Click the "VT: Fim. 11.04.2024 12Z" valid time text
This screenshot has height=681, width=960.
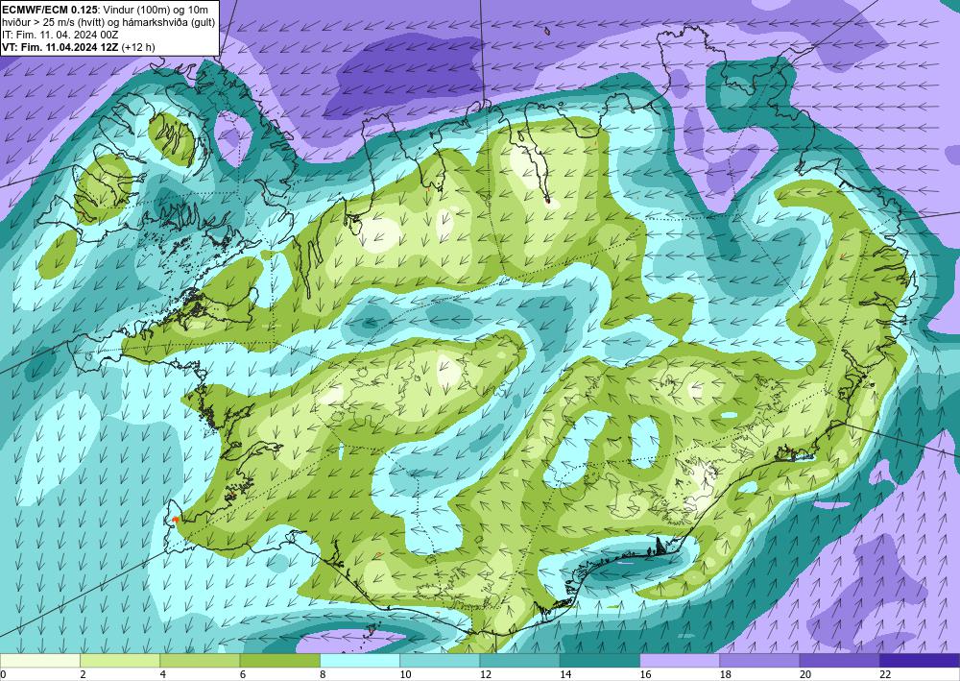pyautogui.click(x=60, y=47)
